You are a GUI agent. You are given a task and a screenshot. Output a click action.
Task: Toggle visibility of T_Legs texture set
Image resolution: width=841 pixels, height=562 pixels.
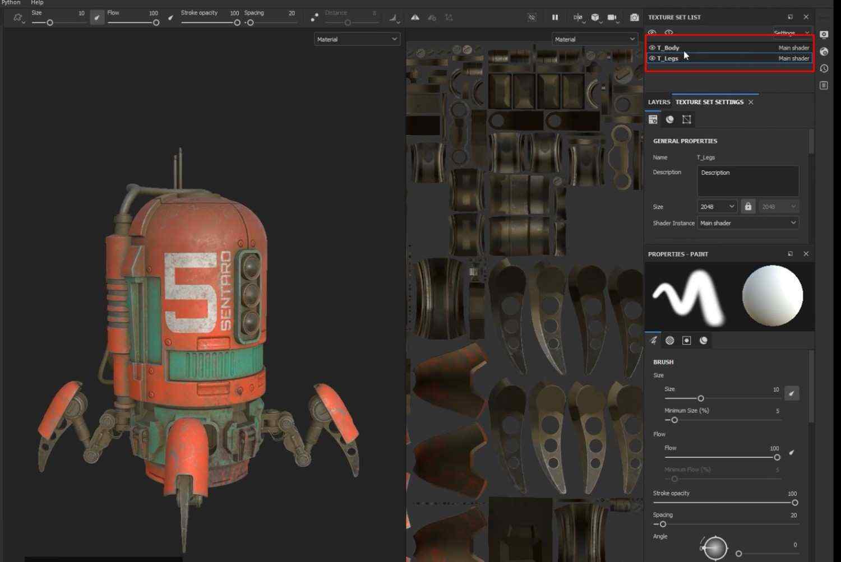(x=652, y=58)
